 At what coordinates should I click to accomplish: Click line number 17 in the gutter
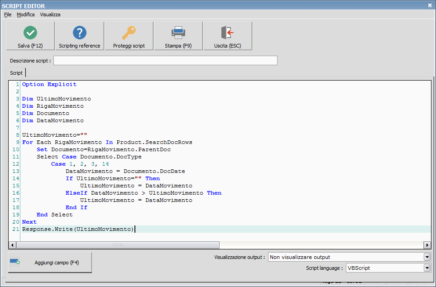[x=16, y=200]
